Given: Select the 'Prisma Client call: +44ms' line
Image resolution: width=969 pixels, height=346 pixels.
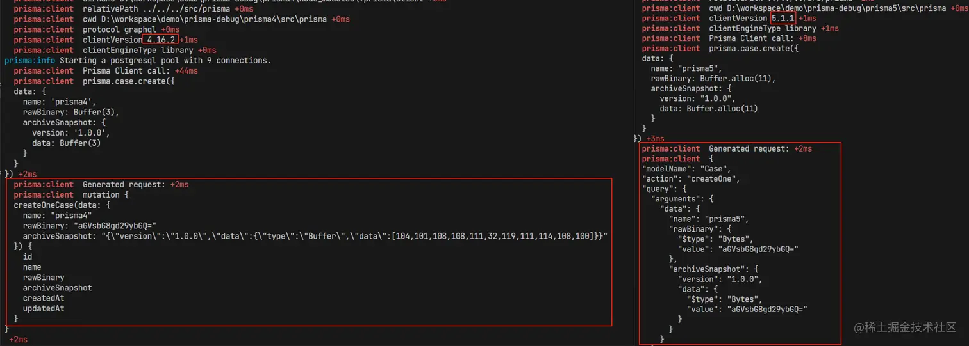Looking at the screenshot, I should [106, 71].
